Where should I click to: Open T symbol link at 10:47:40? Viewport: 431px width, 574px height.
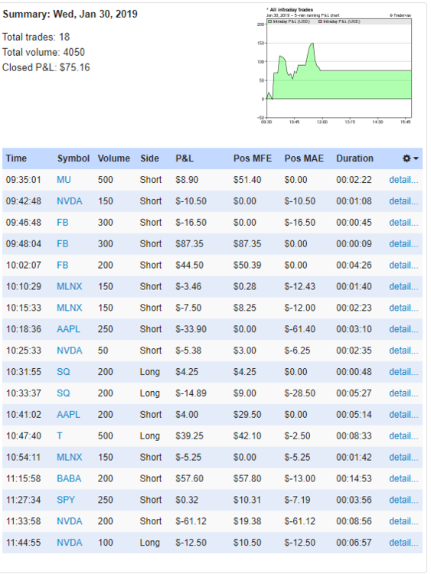tap(59, 436)
